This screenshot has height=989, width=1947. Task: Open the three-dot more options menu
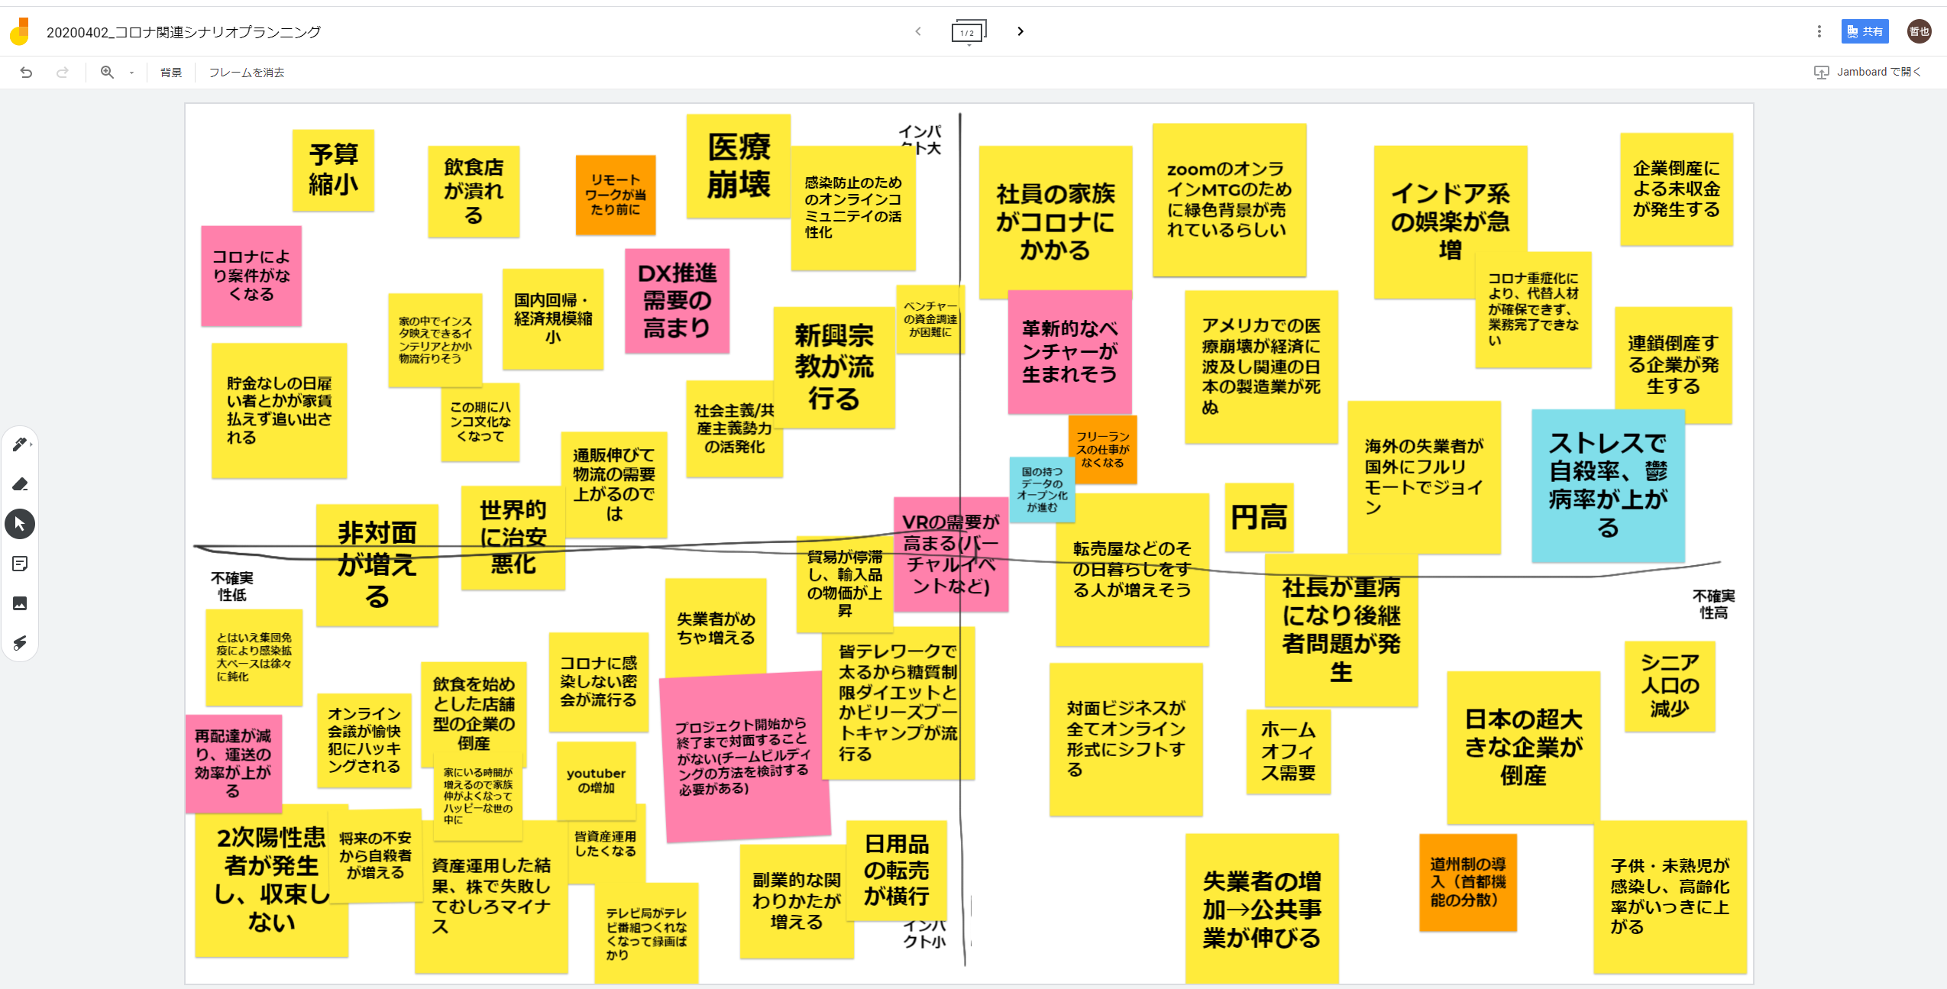pos(1819,31)
